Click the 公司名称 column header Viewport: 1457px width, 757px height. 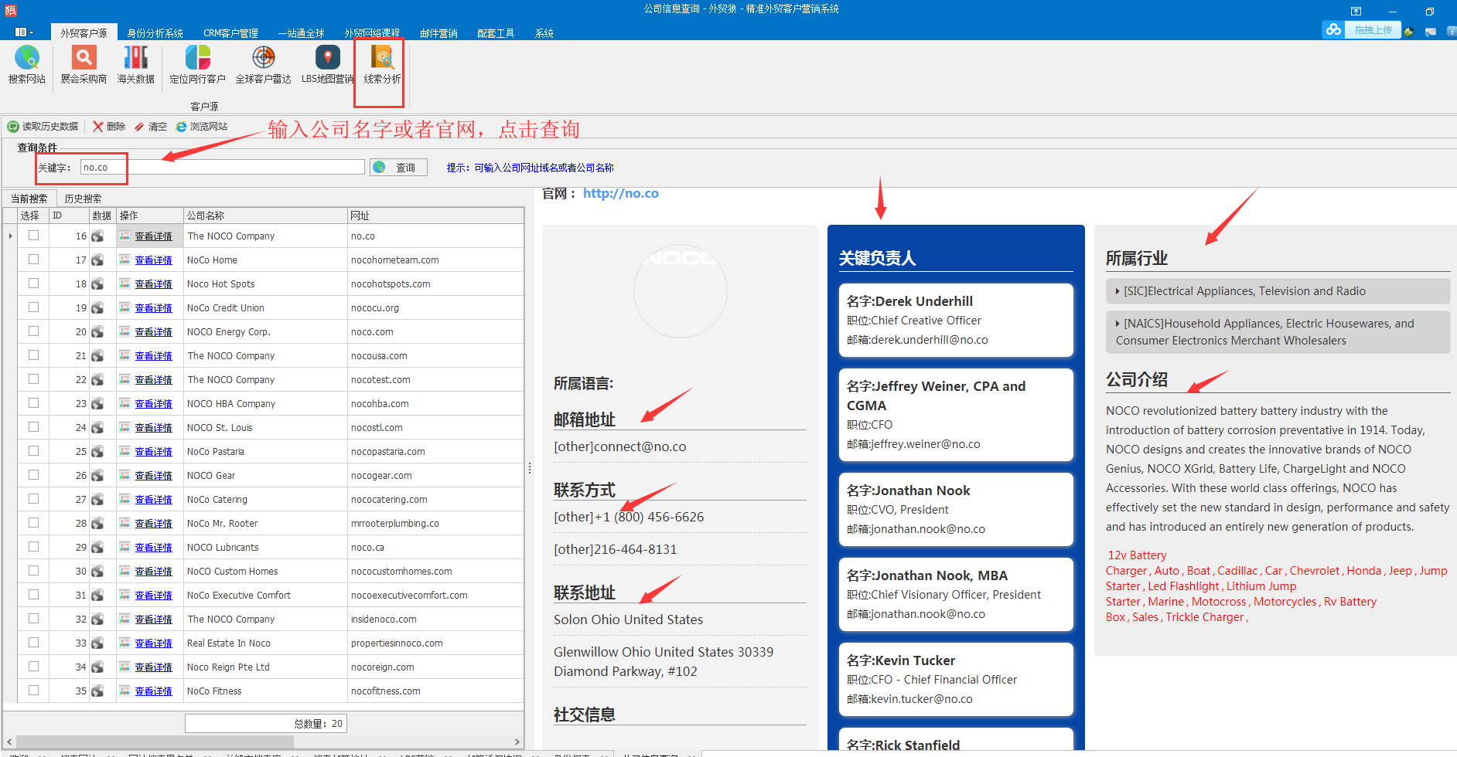[266, 216]
